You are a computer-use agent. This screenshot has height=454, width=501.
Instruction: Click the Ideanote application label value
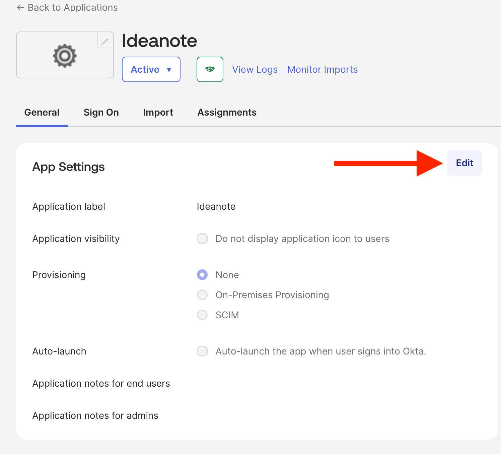tap(216, 206)
